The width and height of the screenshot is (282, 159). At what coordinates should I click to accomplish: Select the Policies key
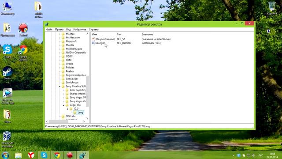70,68
